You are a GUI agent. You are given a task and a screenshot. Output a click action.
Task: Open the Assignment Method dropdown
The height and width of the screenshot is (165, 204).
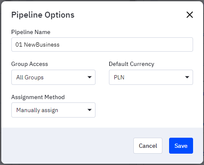[x=53, y=110]
